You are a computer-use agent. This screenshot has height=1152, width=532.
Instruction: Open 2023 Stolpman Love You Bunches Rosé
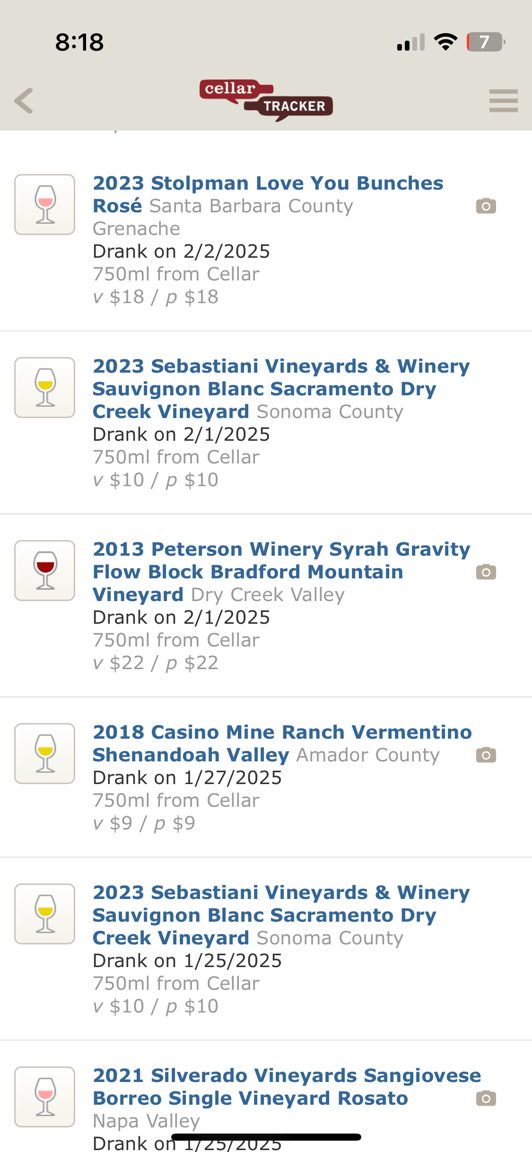[268, 183]
